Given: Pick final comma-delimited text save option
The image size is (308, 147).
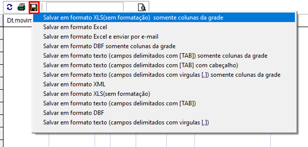Looking at the screenshot, I should pos(126,122).
